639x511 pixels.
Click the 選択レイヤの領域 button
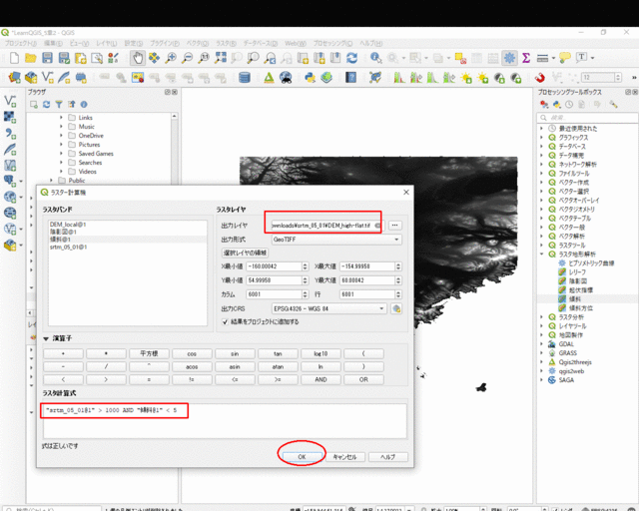[x=245, y=253]
